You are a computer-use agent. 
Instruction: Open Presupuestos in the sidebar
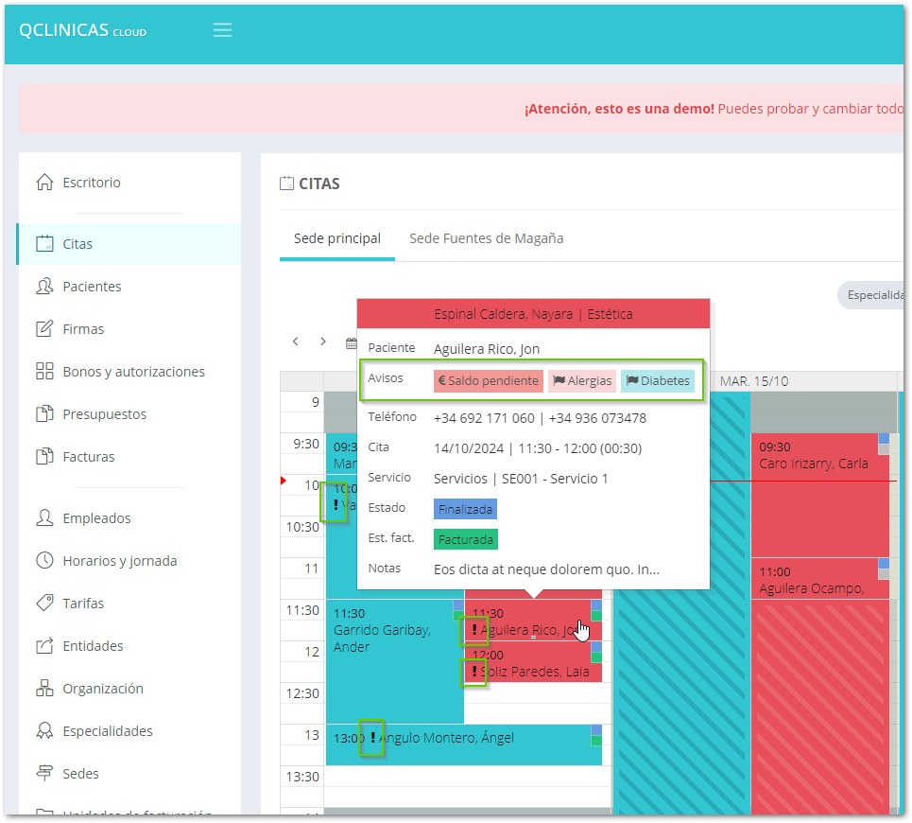click(103, 414)
